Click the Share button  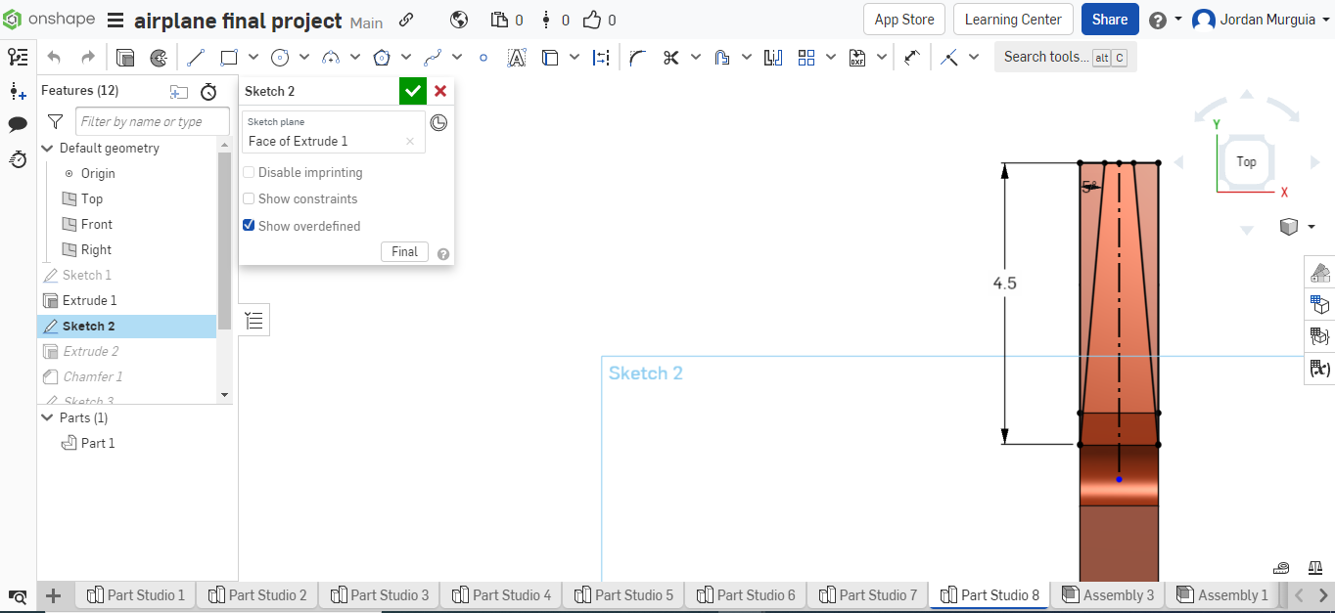coord(1110,19)
